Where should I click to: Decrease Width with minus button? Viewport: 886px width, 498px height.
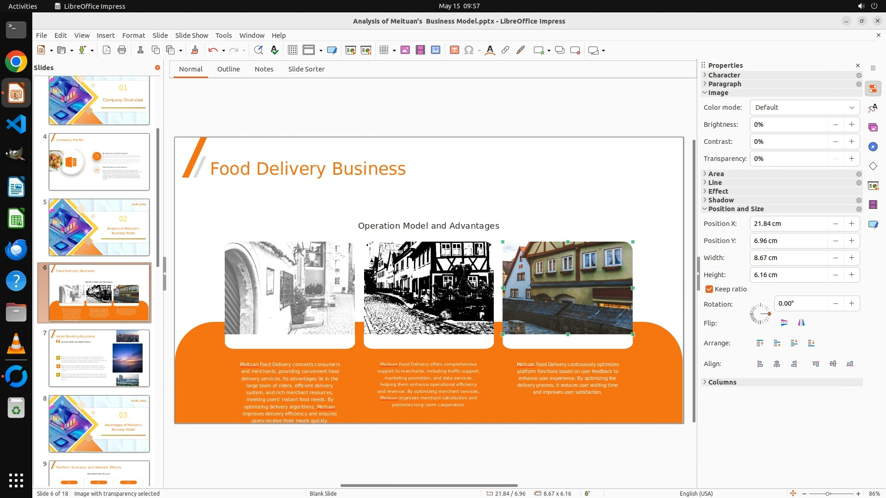pyautogui.click(x=835, y=258)
